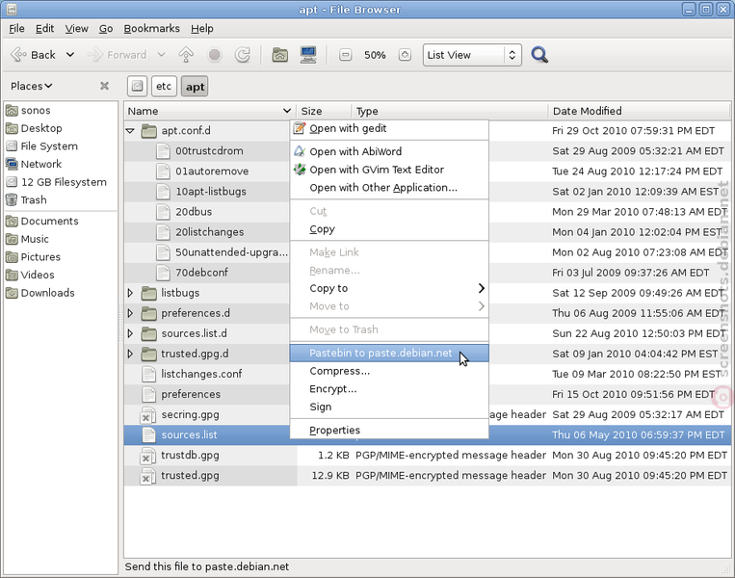This screenshot has height=578, width=735.
Task: Open the File menu
Action: point(16,29)
